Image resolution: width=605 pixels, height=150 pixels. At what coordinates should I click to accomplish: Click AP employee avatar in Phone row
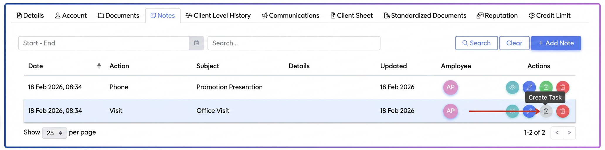tap(451, 87)
